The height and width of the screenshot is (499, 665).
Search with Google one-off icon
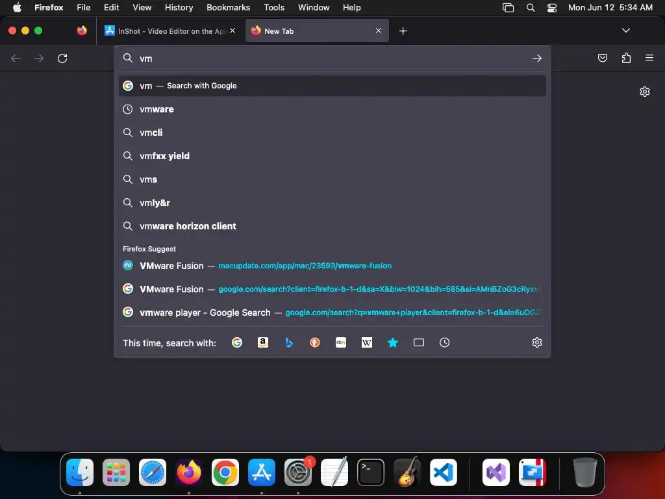(236, 342)
